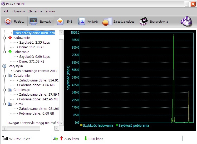Collapse the Co rok tree node
197x144 pixels.
click(4, 104)
